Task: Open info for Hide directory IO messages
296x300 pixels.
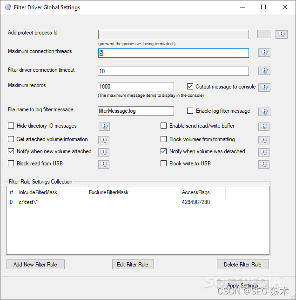Action: coord(104,126)
